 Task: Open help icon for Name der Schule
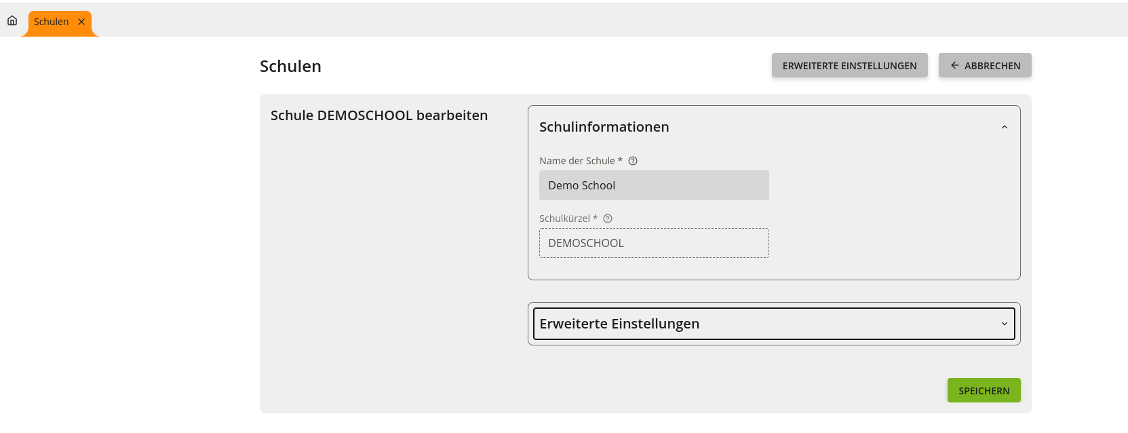[x=633, y=161]
